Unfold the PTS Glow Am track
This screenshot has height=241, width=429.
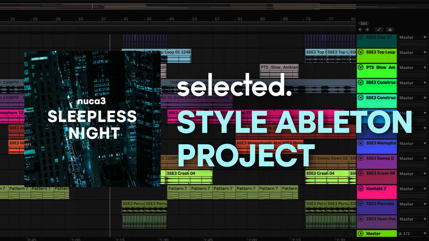tap(360, 67)
